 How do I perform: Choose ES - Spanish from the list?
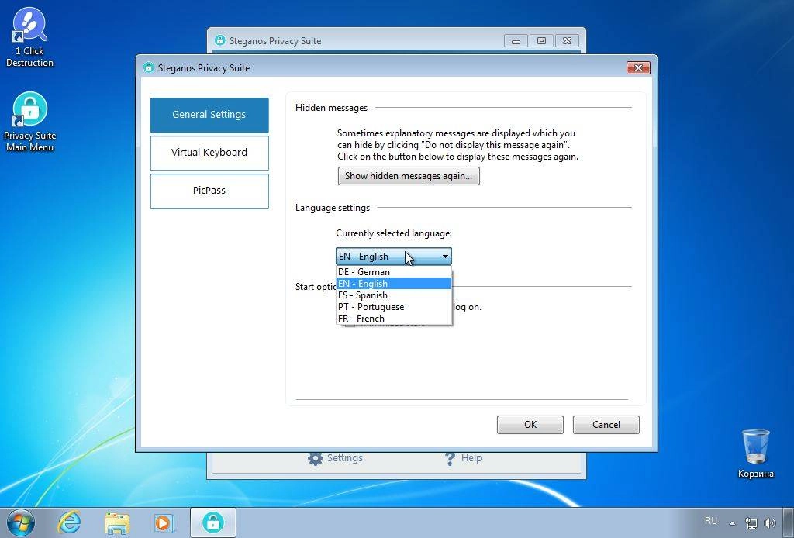[394, 295]
